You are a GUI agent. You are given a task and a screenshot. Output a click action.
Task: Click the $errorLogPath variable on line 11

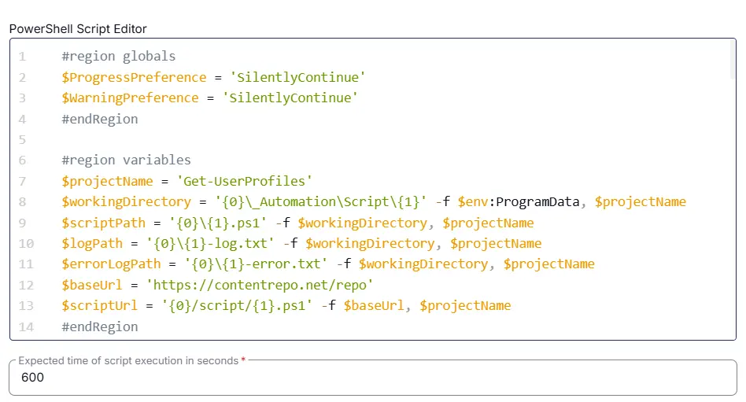[111, 264]
